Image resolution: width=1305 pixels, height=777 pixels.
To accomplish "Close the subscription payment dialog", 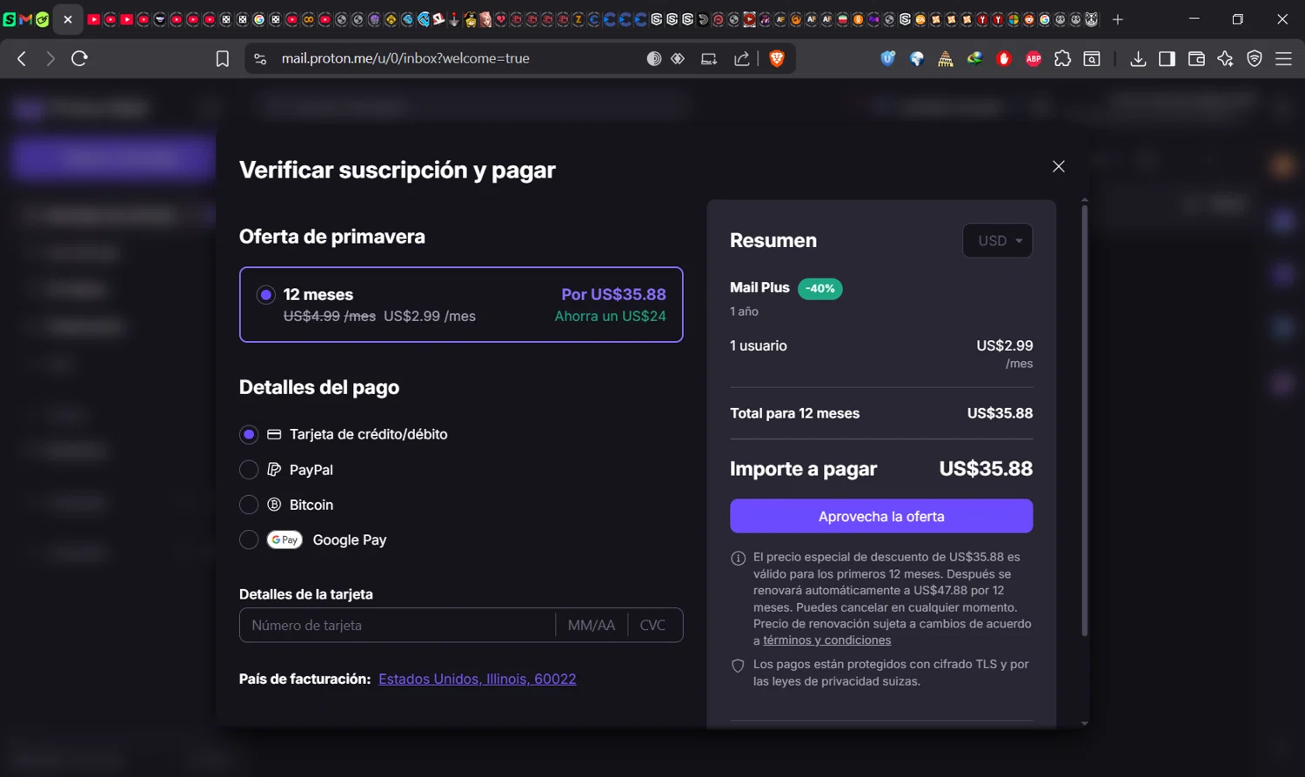I will click(x=1058, y=166).
